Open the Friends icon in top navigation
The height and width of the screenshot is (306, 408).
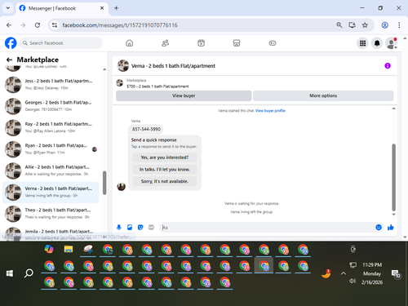tap(166, 43)
